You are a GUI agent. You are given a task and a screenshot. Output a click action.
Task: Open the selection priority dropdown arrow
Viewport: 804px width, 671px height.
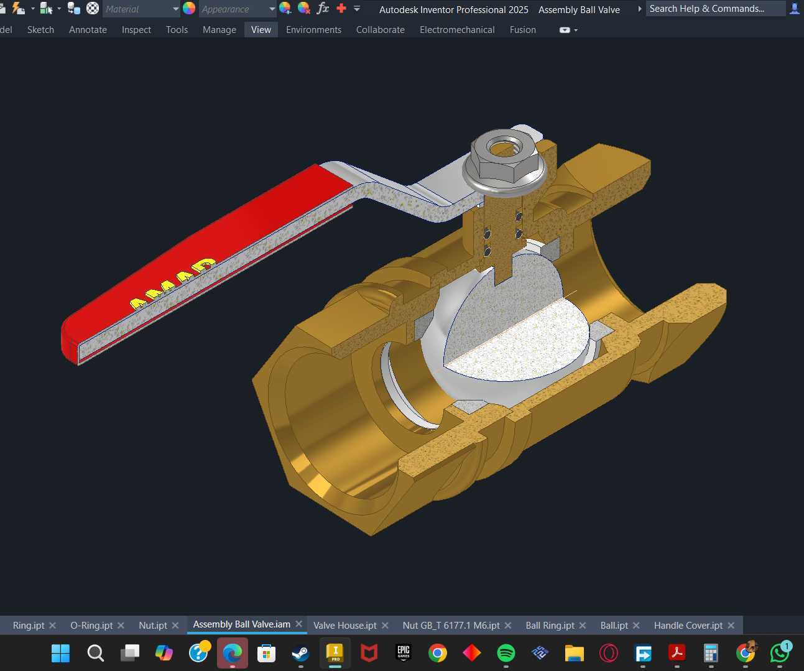click(x=59, y=9)
